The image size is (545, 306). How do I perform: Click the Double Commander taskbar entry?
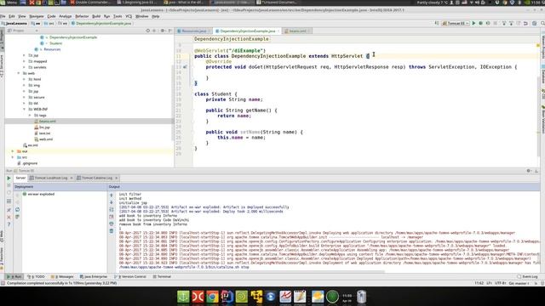click(x=90, y=3)
